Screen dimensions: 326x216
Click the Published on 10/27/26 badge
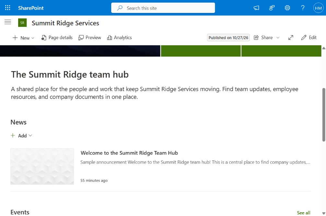click(228, 38)
